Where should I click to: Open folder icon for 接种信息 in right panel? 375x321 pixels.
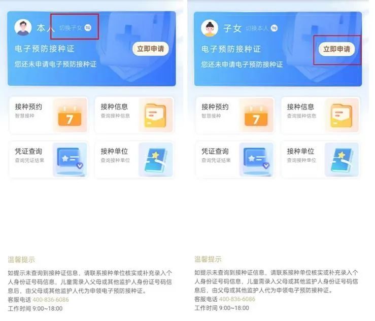tap(342, 116)
